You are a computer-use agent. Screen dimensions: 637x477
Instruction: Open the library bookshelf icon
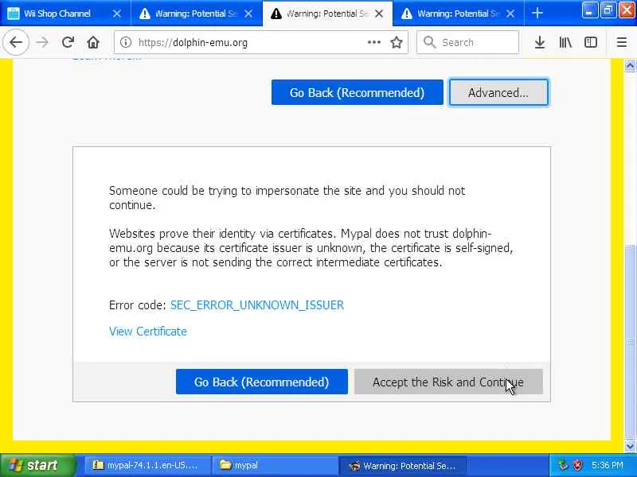click(565, 42)
